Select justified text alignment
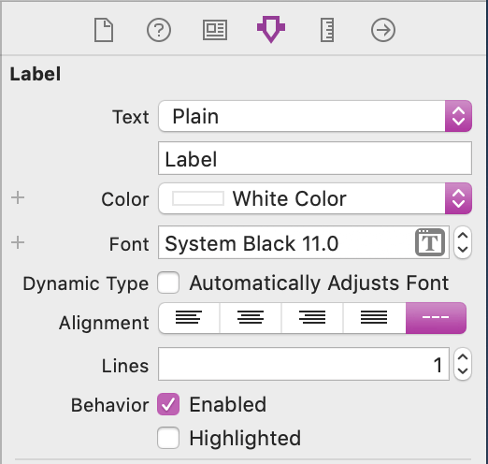Image resolution: width=488 pixels, height=464 pixels. [374, 318]
